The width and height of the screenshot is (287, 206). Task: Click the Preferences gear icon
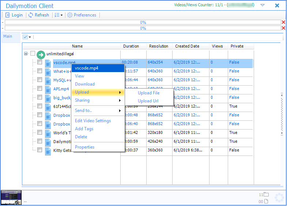click(70, 15)
